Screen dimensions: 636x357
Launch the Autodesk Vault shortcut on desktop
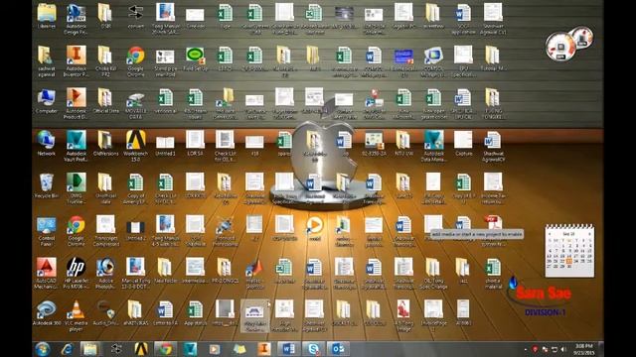pyautogui.click(x=76, y=147)
